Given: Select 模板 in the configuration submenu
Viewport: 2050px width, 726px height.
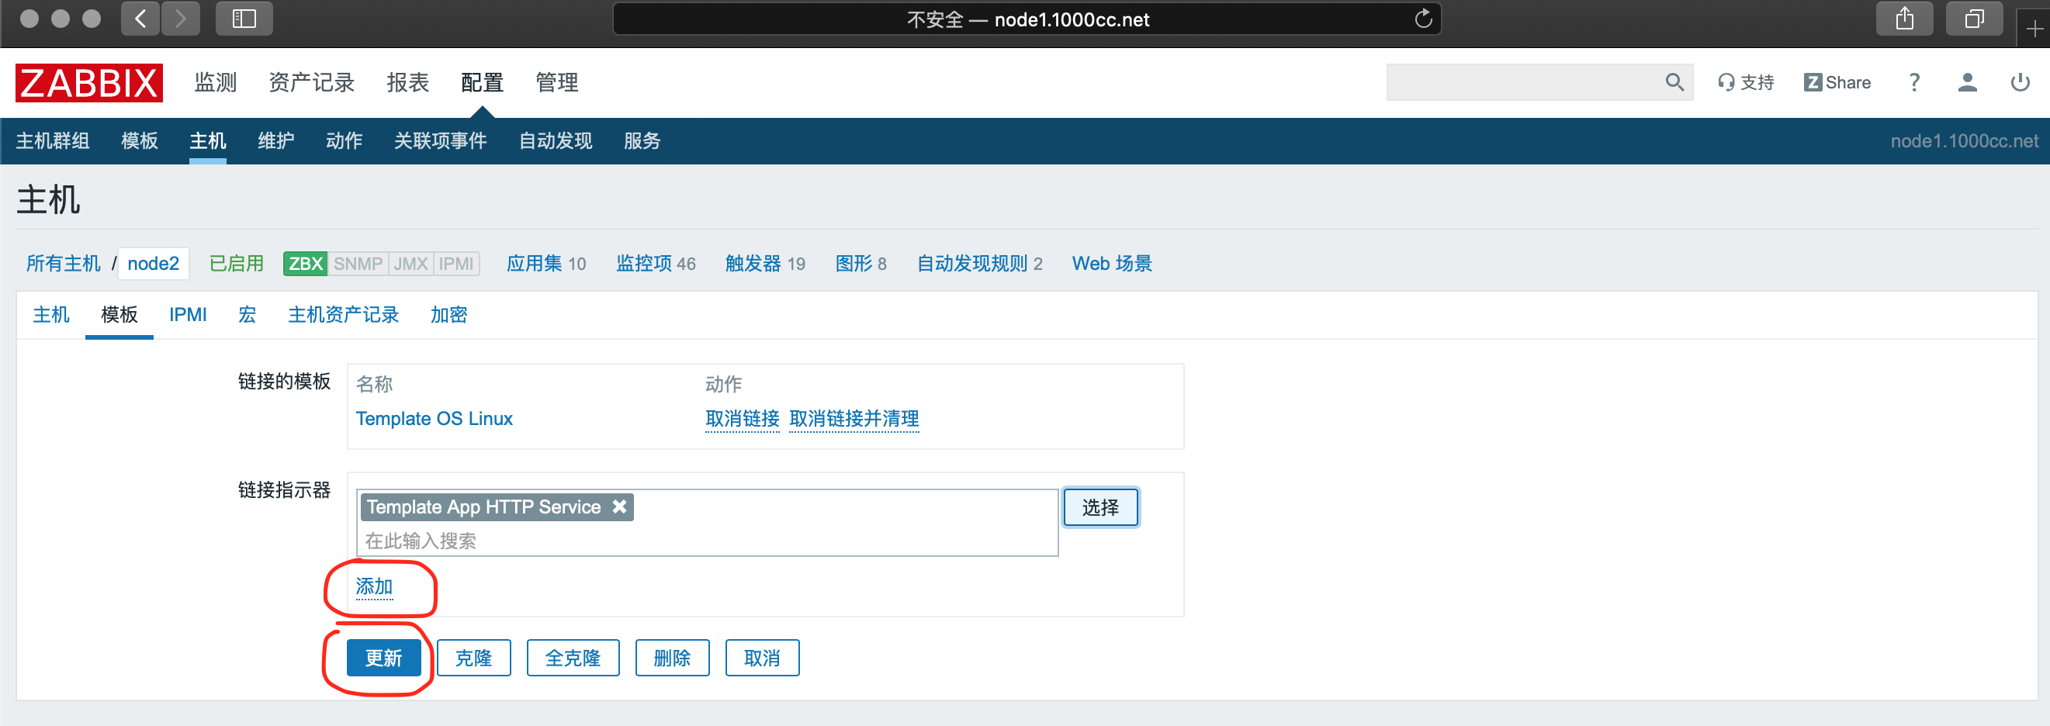Looking at the screenshot, I should 139,140.
